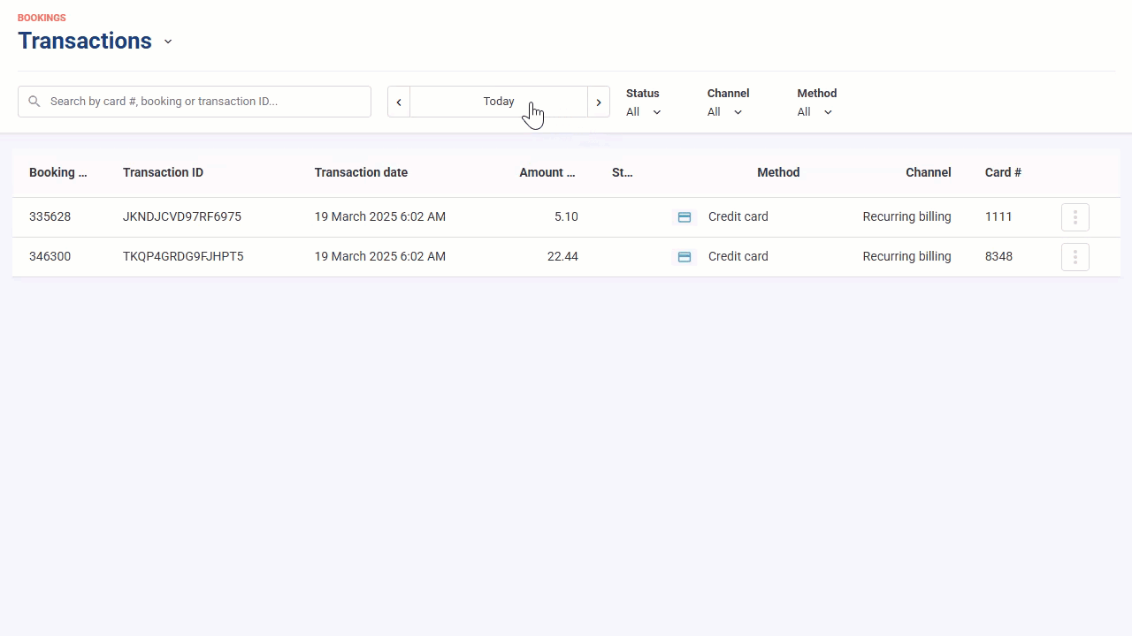Screen dimensions: 1132x636
Task: Open the Method filter dropdown
Action: coord(815,112)
